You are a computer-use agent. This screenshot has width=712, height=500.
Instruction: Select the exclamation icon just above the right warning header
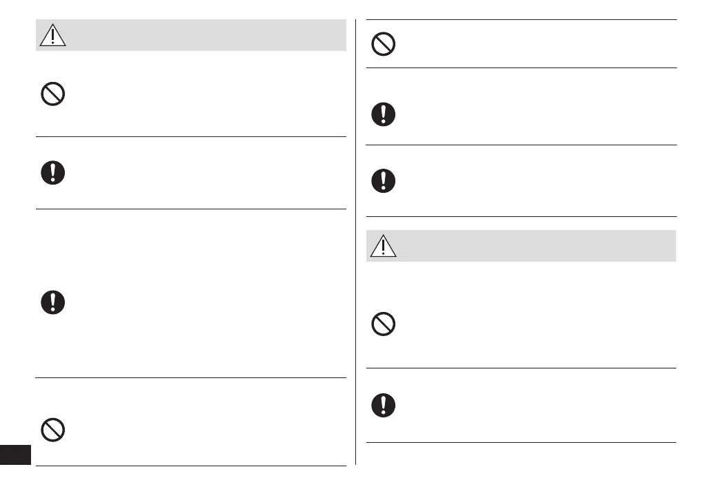384,180
